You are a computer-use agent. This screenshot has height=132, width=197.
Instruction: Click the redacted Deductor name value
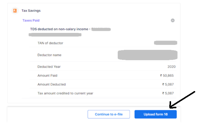click(x=148, y=55)
